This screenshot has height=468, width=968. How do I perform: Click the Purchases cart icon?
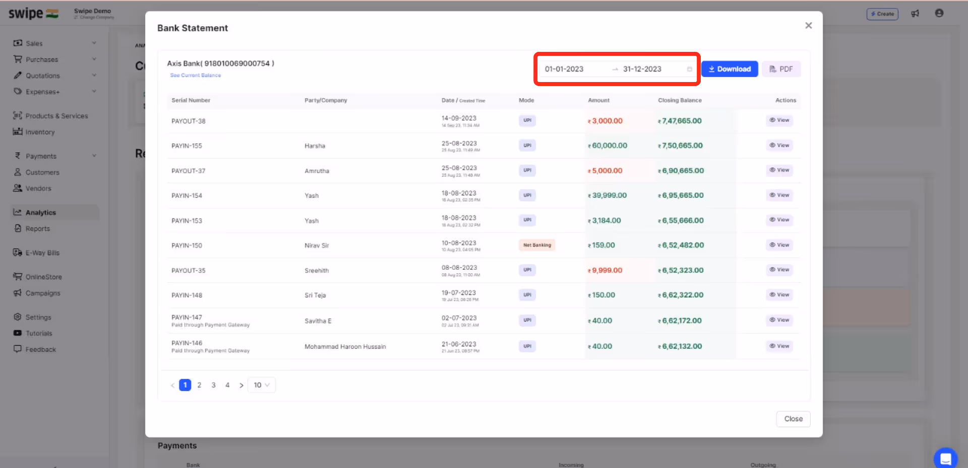(x=18, y=59)
